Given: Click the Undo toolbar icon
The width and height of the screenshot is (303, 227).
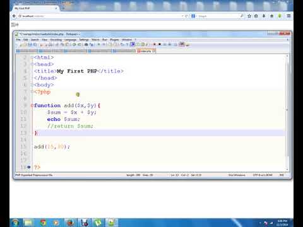Looking at the screenshot, I should coord(74,44).
